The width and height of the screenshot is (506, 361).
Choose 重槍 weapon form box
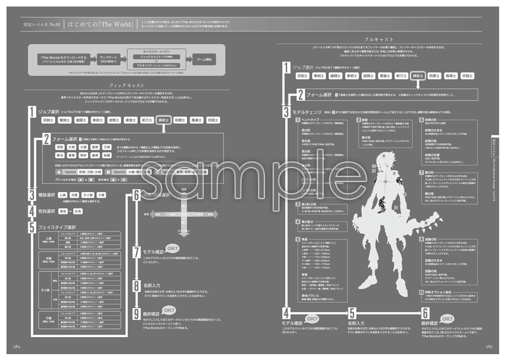71,155
